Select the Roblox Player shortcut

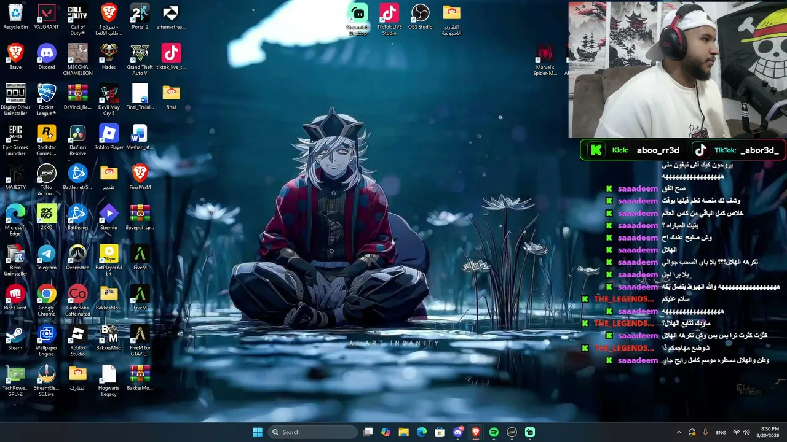click(109, 137)
